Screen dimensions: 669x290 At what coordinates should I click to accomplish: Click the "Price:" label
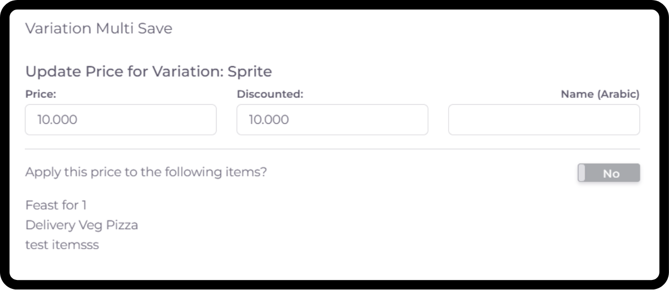point(41,94)
